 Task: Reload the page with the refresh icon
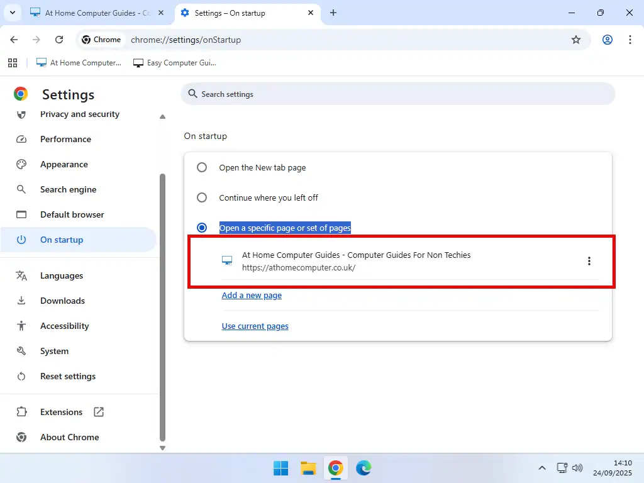pyautogui.click(x=59, y=40)
